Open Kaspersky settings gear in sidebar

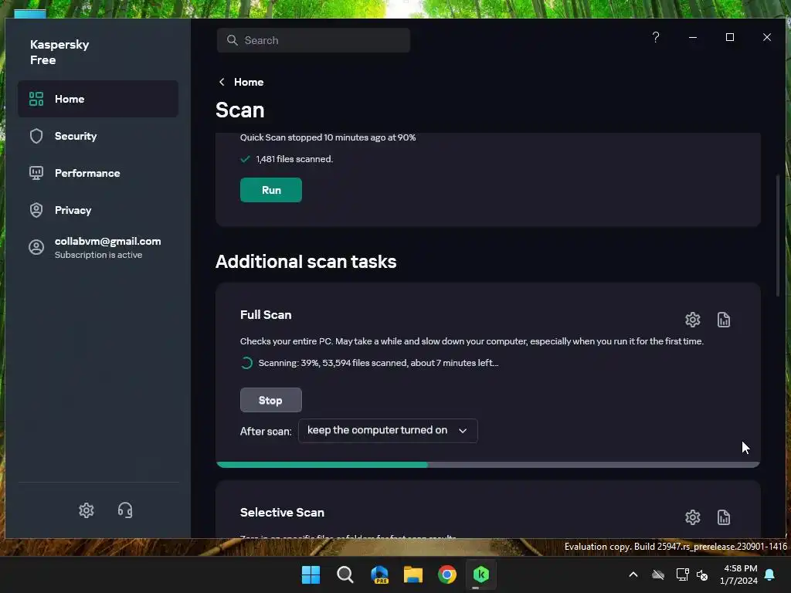pyautogui.click(x=87, y=510)
